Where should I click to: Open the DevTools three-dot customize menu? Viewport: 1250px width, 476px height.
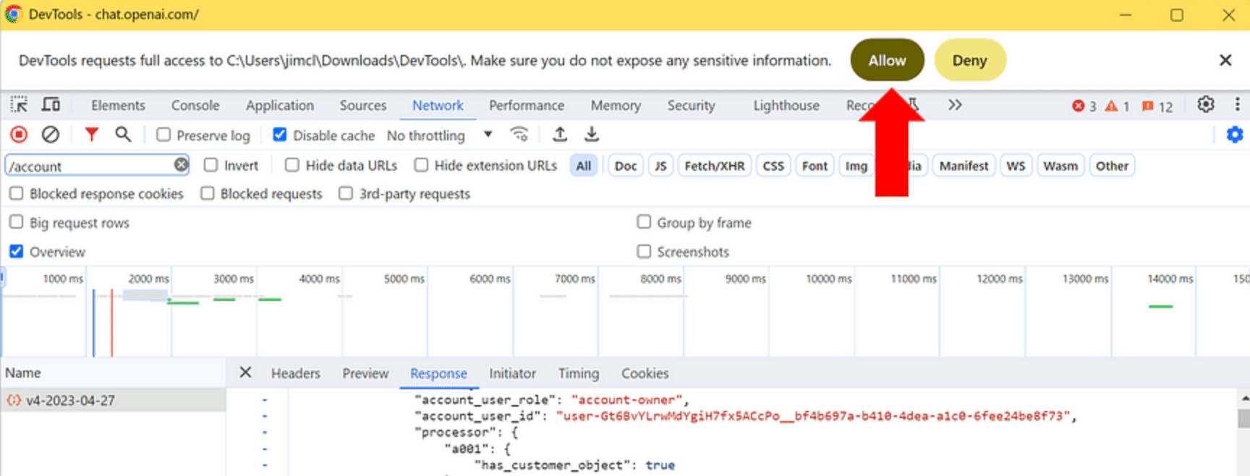(1237, 105)
